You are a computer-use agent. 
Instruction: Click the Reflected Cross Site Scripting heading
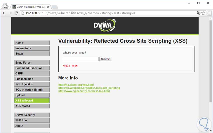pyautogui.click(x=123, y=41)
